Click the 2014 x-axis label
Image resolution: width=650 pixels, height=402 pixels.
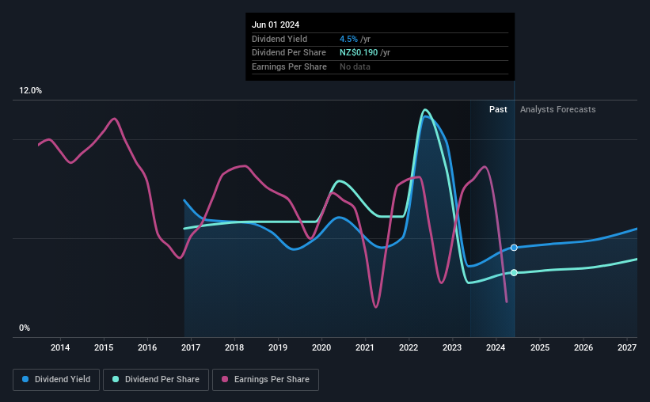click(x=60, y=347)
